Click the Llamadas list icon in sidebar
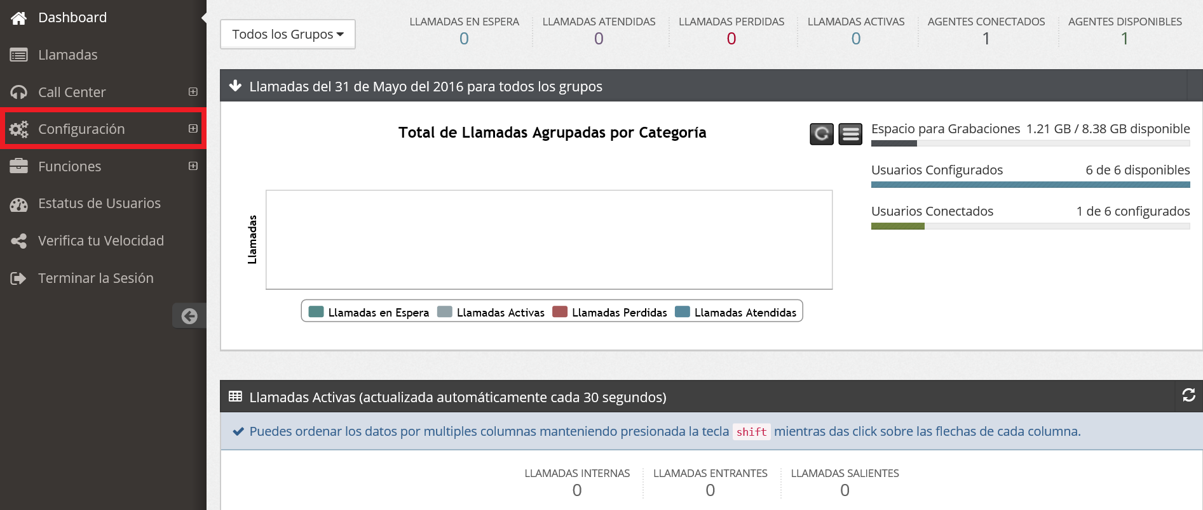The width and height of the screenshot is (1203, 510). pyautogui.click(x=19, y=55)
